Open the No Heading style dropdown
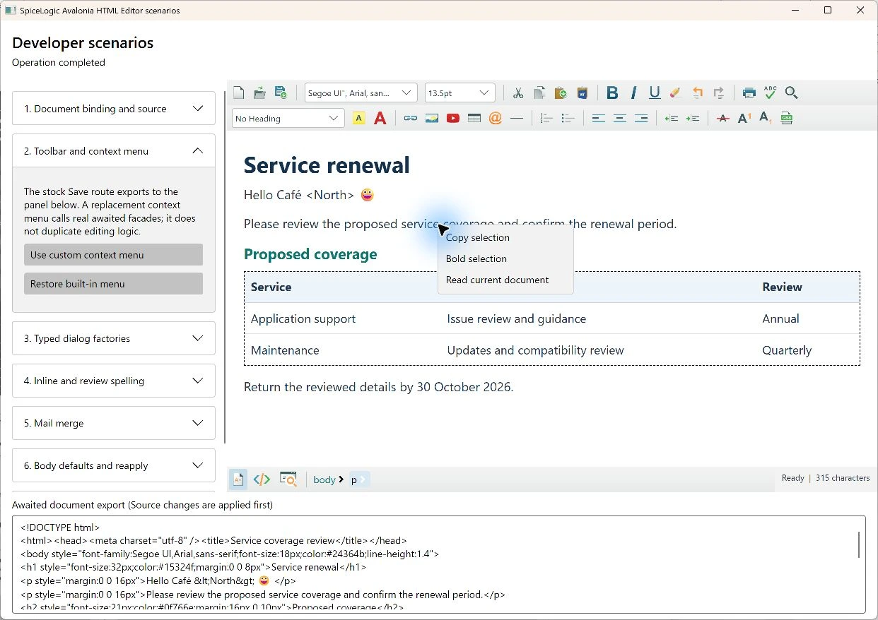The width and height of the screenshot is (878, 620). tap(288, 118)
